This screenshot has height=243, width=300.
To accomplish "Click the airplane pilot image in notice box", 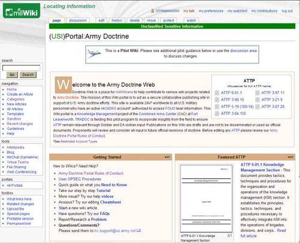I will click(94, 53).
